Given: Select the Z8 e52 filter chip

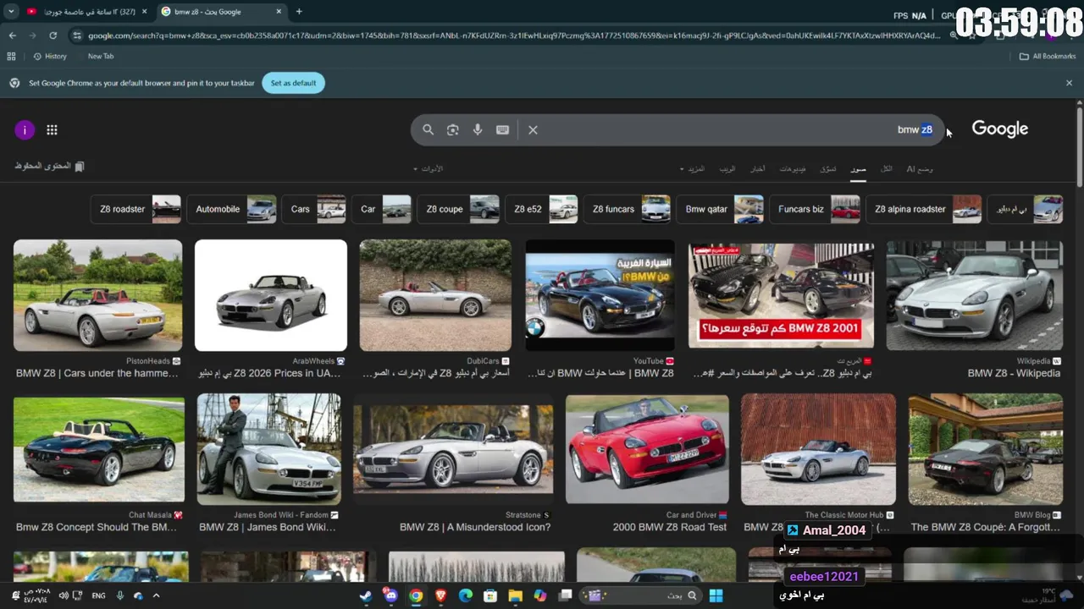Looking at the screenshot, I should click(x=541, y=209).
